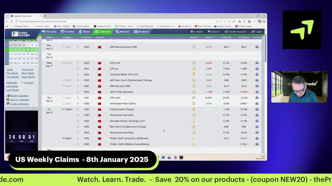The image size is (332, 186).
Task: Open Yahoo Finance bookmark
Action: (165, 26)
